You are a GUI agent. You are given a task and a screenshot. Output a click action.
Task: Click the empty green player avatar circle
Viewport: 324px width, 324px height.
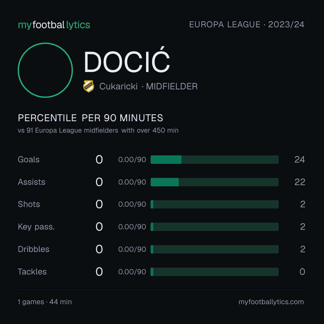pos(45,70)
